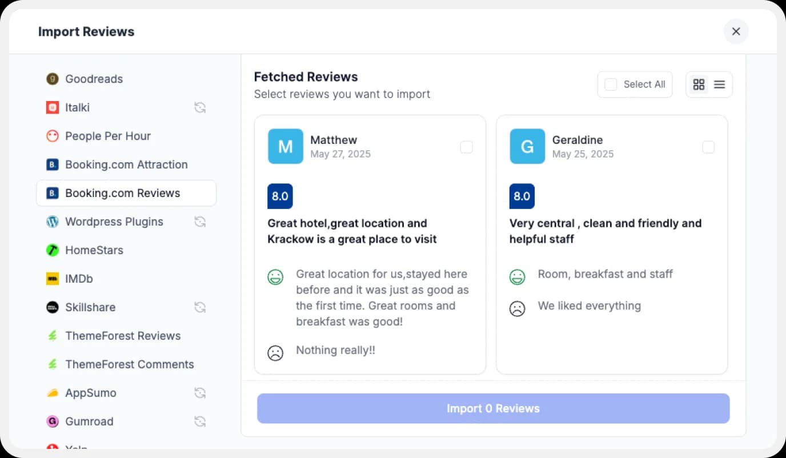
Task: Click the Import 0 Reviews button
Action: click(x=493, y=408)
